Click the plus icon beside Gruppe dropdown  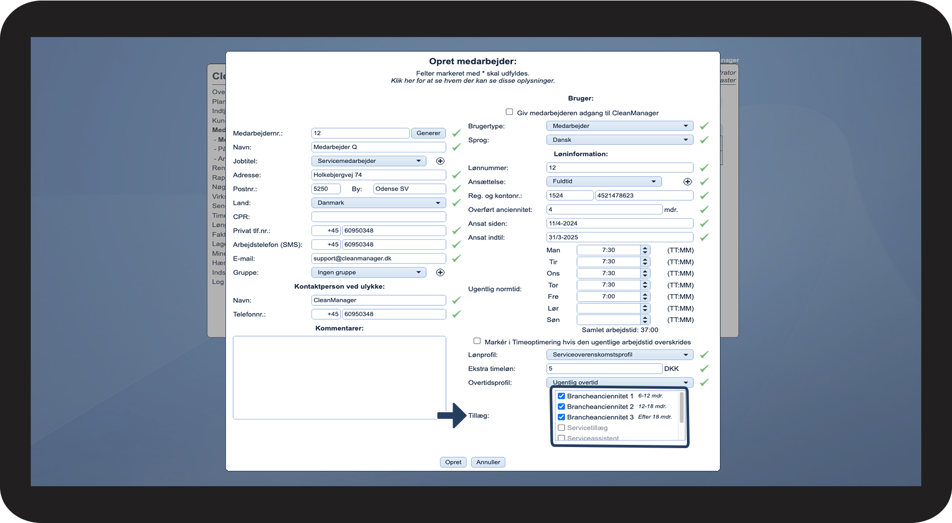pyautogui.click(x=440, y=273)
